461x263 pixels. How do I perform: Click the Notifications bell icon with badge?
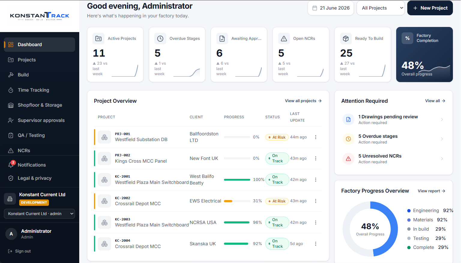pos(11,165)
